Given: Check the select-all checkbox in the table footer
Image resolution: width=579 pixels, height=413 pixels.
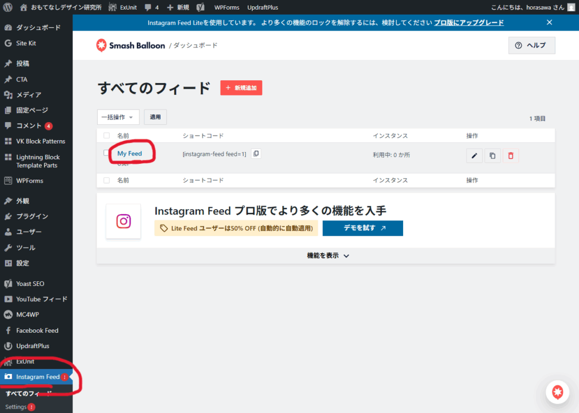Looking at the screenshot, I should coord(107,180).
